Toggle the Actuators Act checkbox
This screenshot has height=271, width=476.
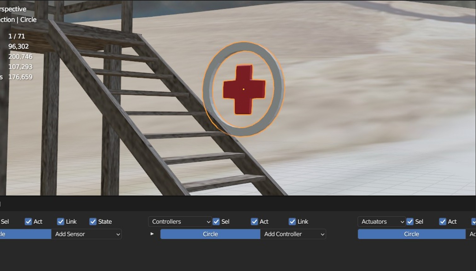(443, 221)
